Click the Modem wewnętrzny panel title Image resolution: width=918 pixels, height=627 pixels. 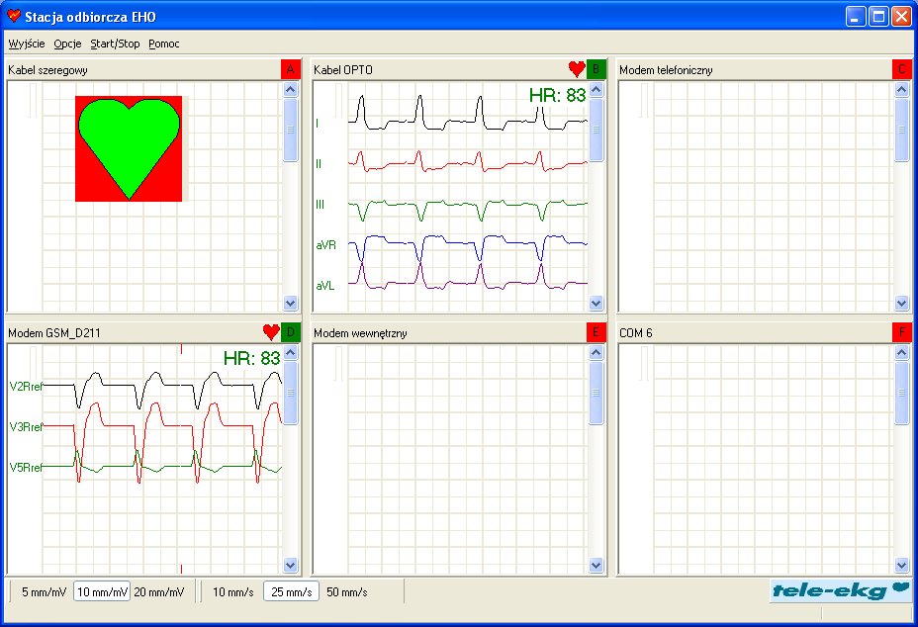pos(360,333)
